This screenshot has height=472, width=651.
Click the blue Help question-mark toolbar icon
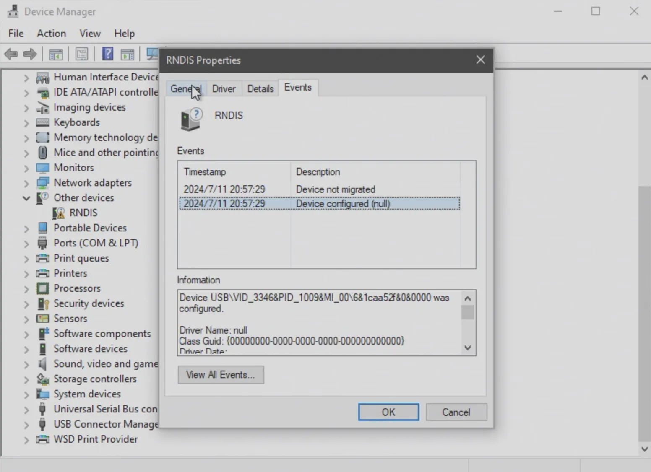[x=108, y=54]
